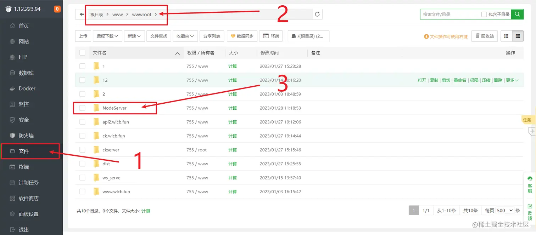The image size is (536, 235).
Task: Click 删除 on row 12
Action: 498,80
